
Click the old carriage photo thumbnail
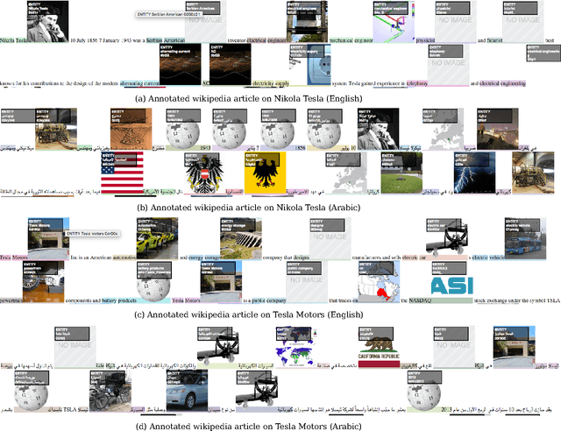coord(110,391)
